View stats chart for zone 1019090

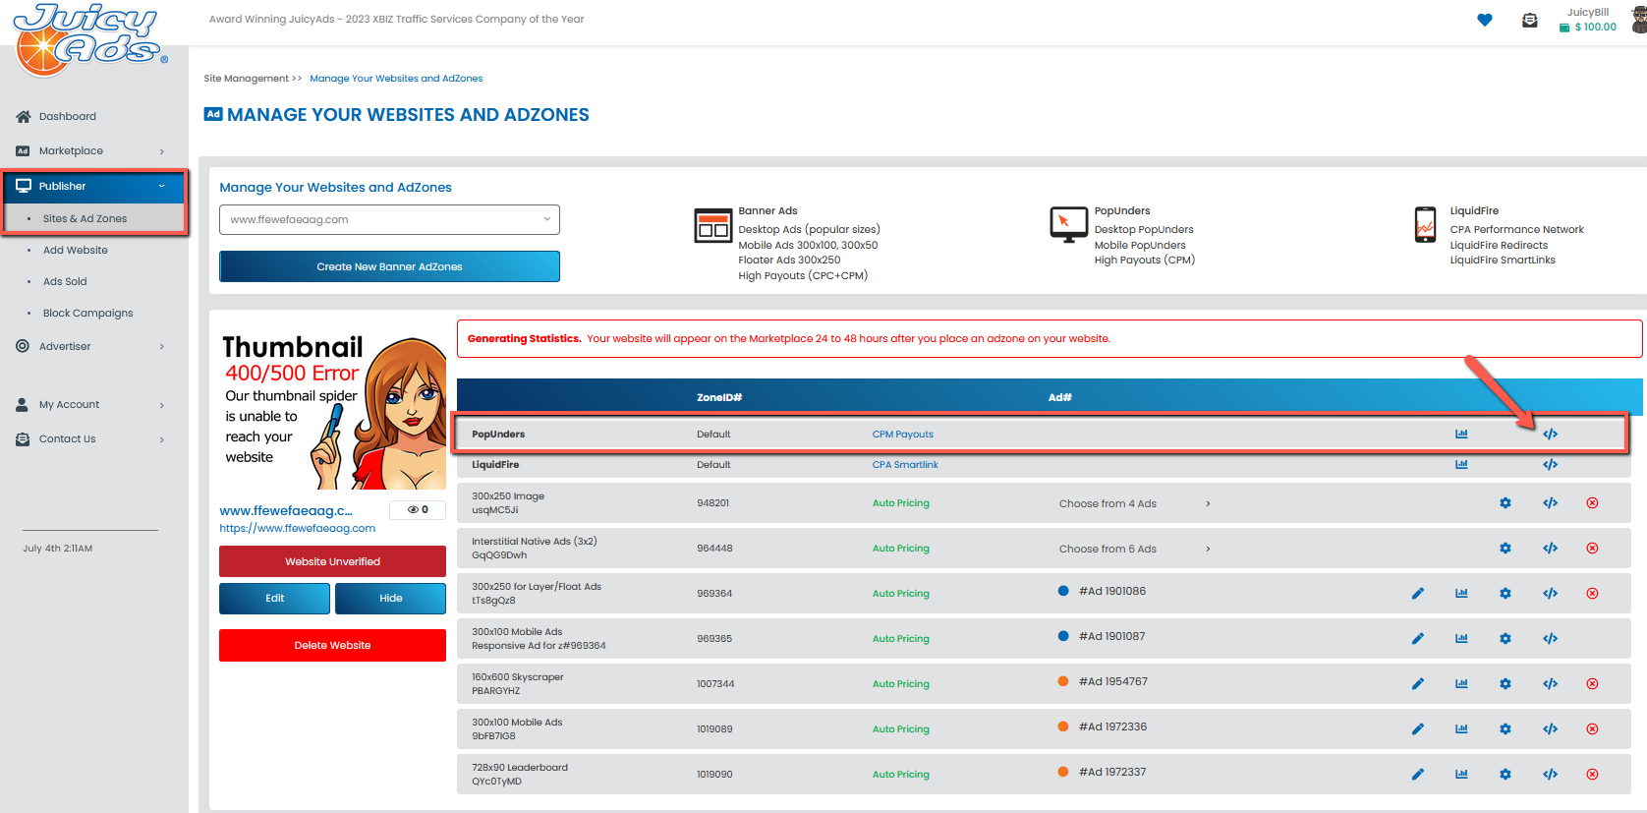point(1461,775)
